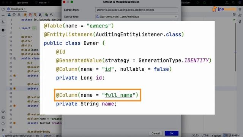Open the Project folder tool window

[x=3, y=9]
